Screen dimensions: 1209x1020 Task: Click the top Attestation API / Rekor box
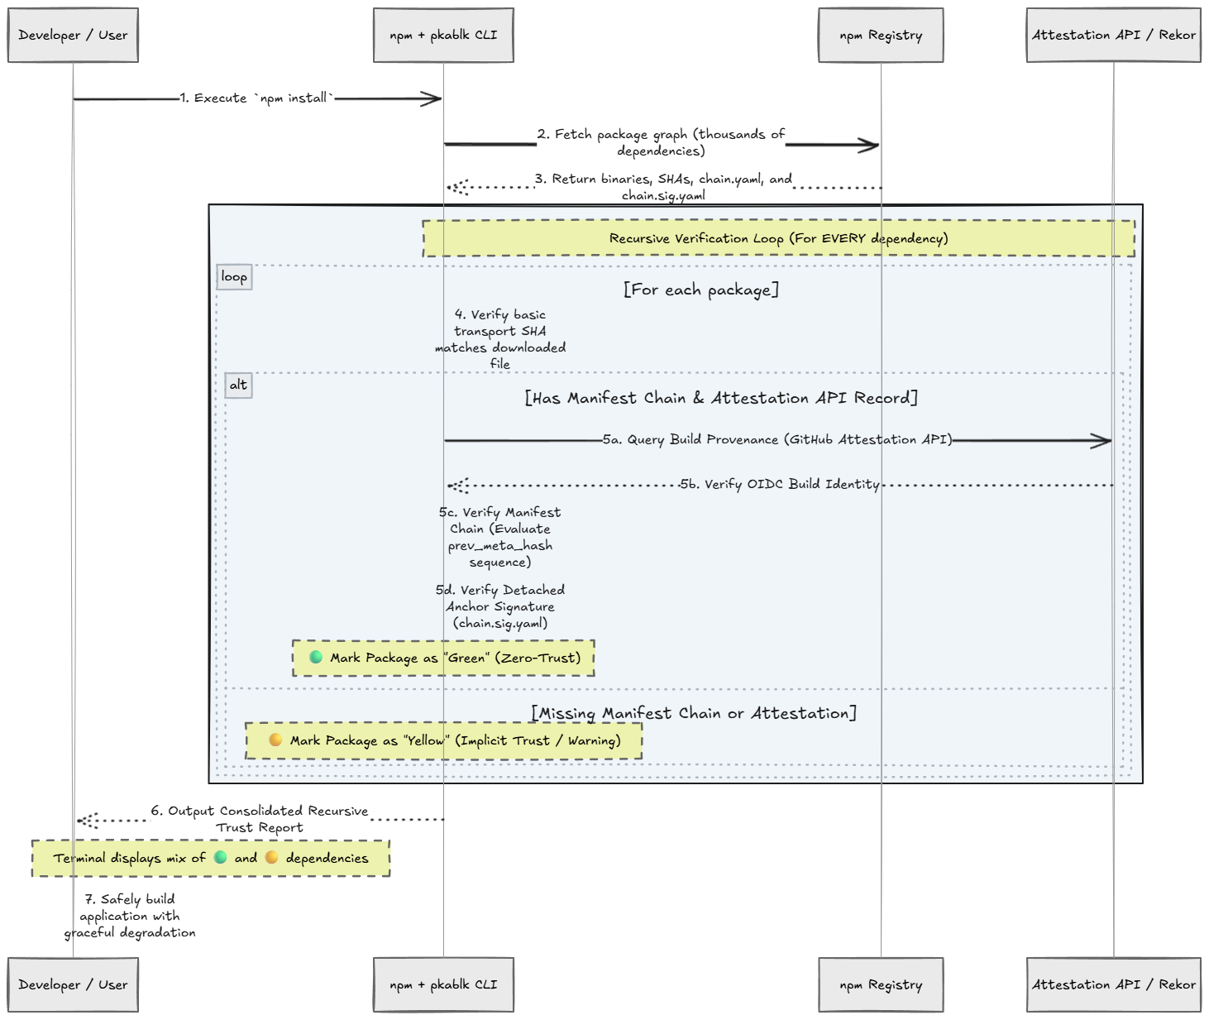[x=1113, y=36]
